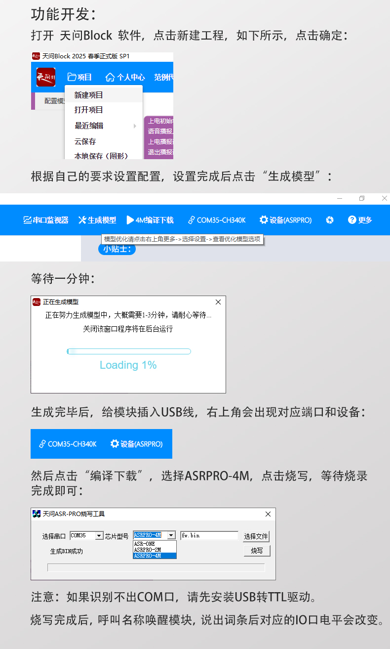Click the fw.bin file path field
The image size is (390, 649).
click(x=209, y=535)
